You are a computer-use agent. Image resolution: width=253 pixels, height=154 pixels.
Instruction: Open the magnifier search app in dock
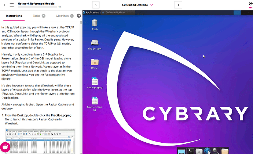(x=215, y=150)
